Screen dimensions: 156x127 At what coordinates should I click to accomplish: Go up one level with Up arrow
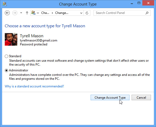pyautogui.click(x=27, y=13)
